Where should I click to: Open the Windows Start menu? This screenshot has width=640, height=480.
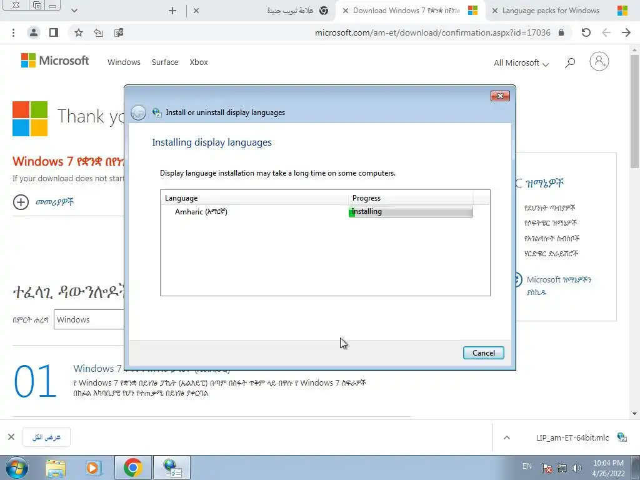tap(17, 467)
